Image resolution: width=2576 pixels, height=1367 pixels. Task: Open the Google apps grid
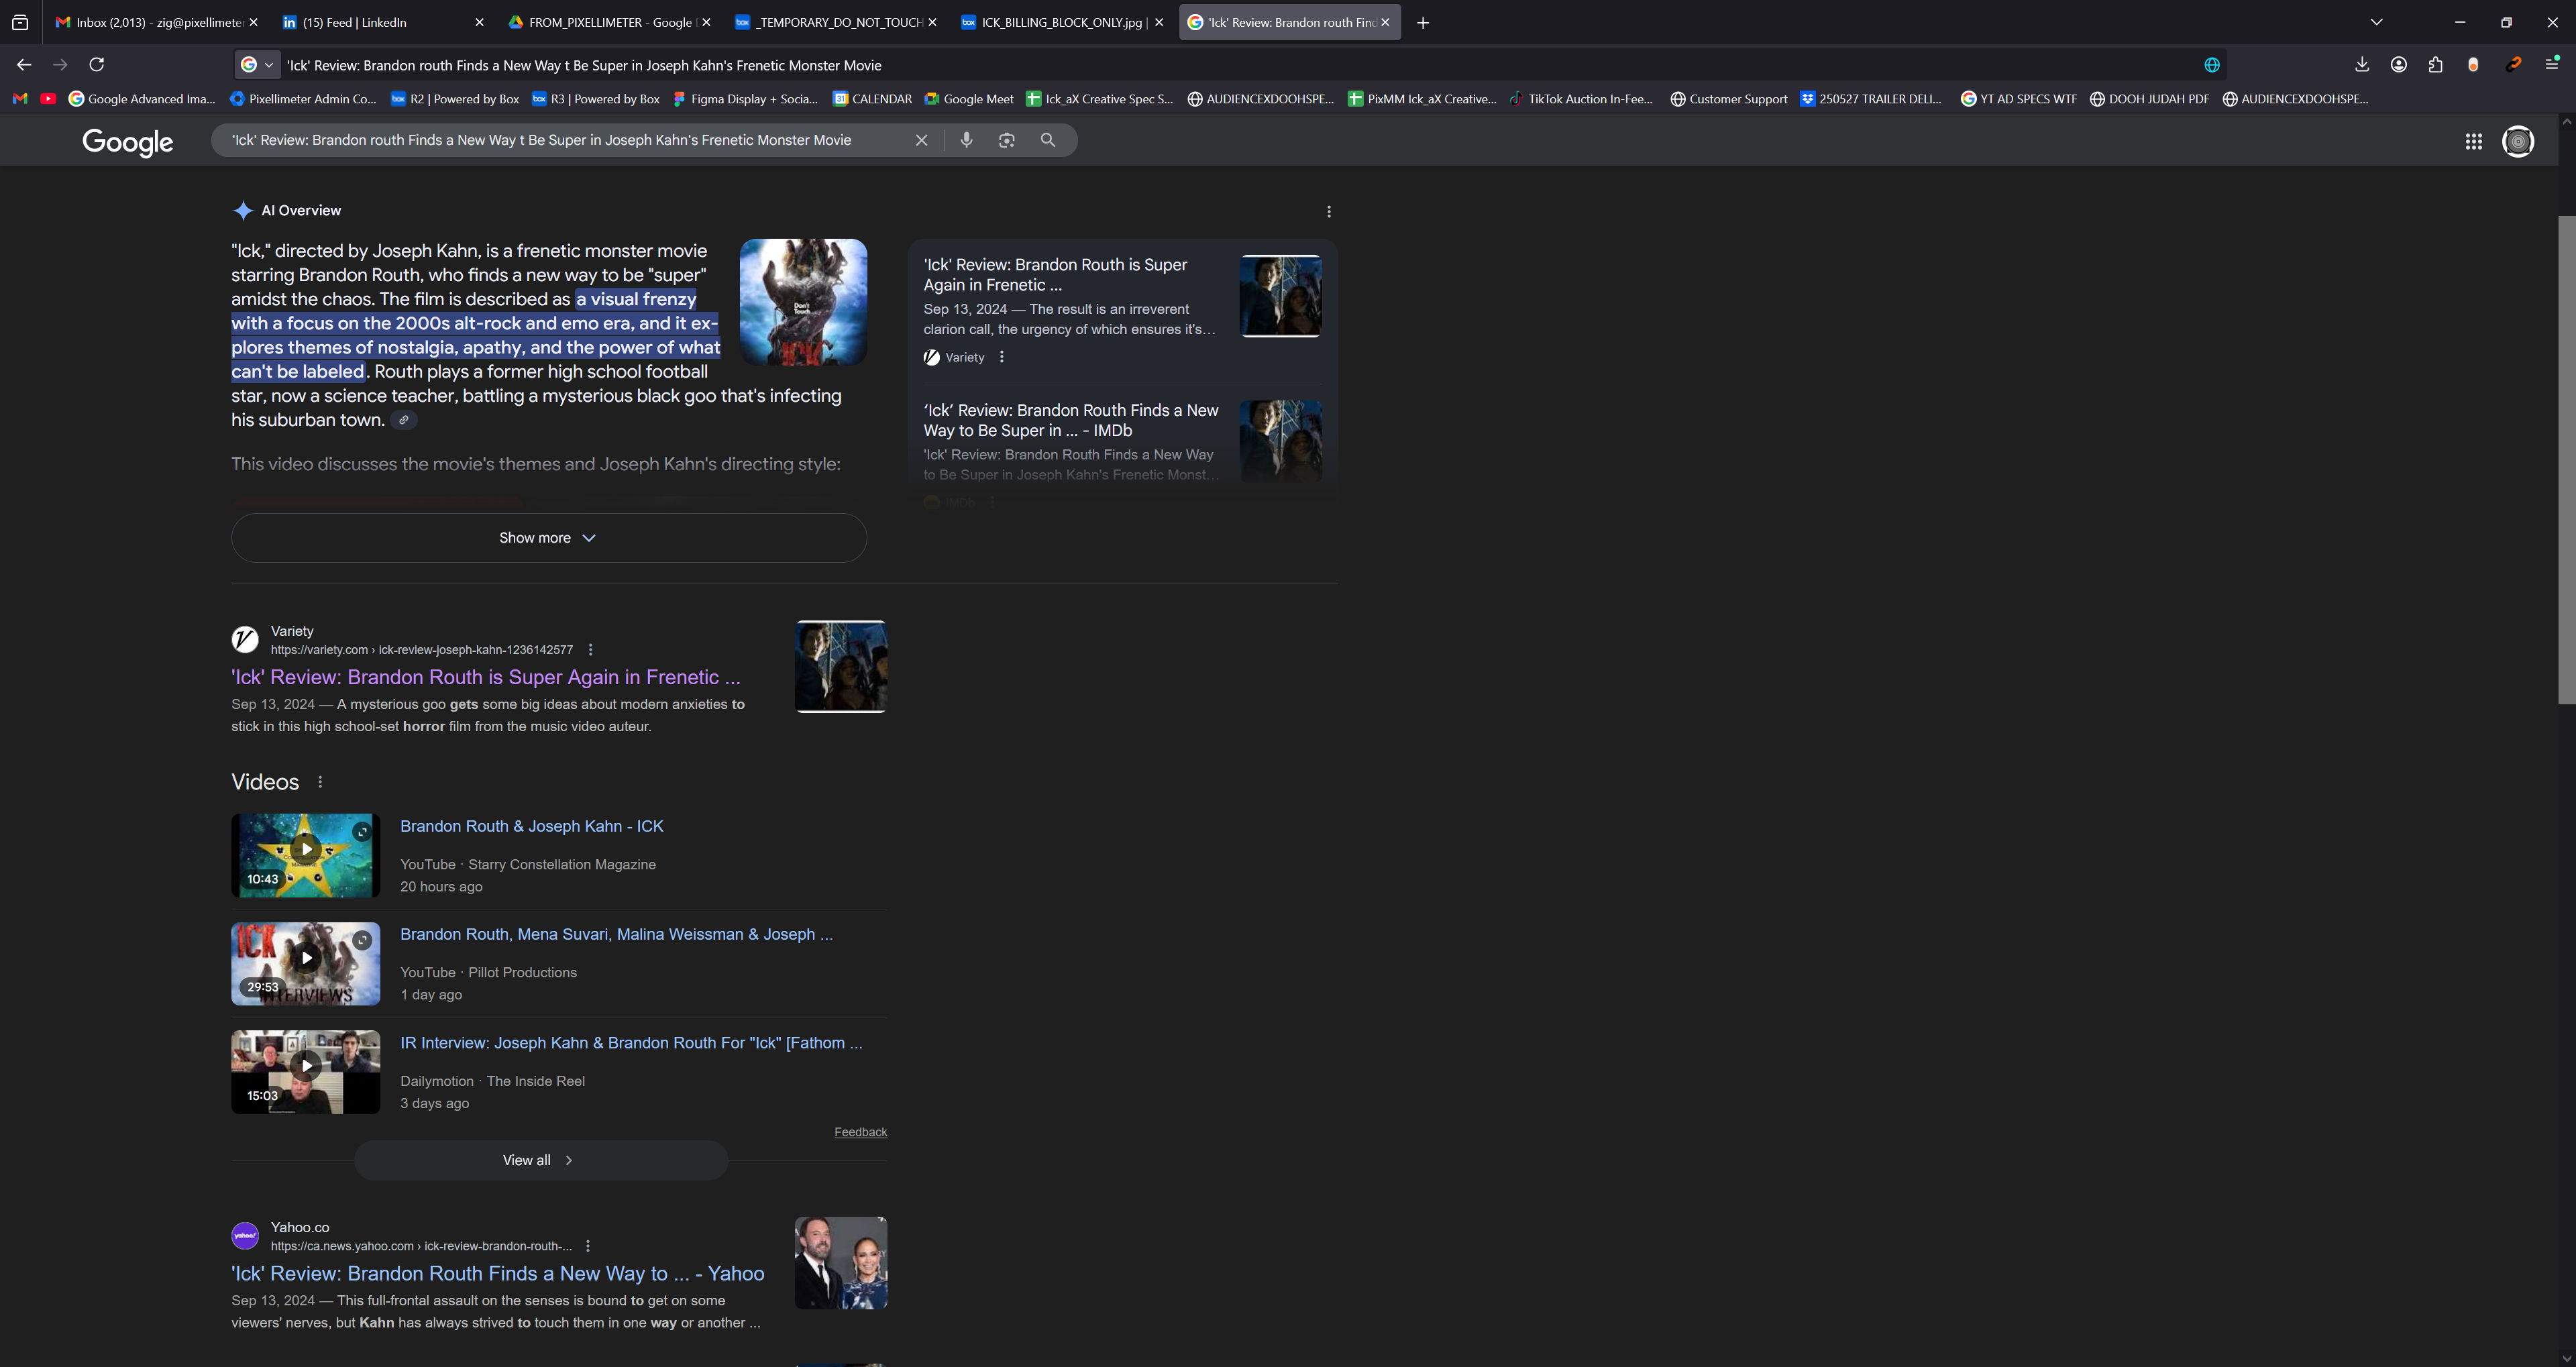pyautogui.click(x=2474, y=142)
